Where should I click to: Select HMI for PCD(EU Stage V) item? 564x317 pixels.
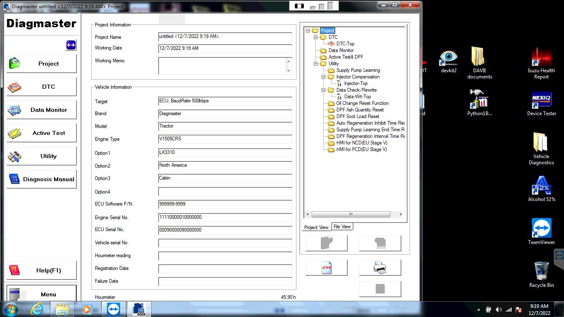362,149
